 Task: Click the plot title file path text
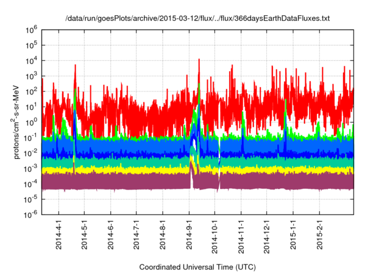pyautogui.click(x=197, y=18)
